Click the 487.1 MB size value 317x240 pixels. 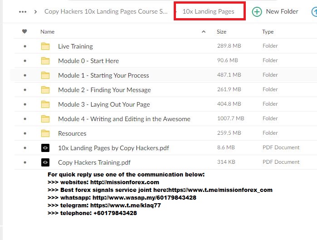(229, 75)
